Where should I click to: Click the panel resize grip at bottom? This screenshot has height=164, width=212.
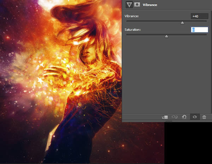(169, 121)
